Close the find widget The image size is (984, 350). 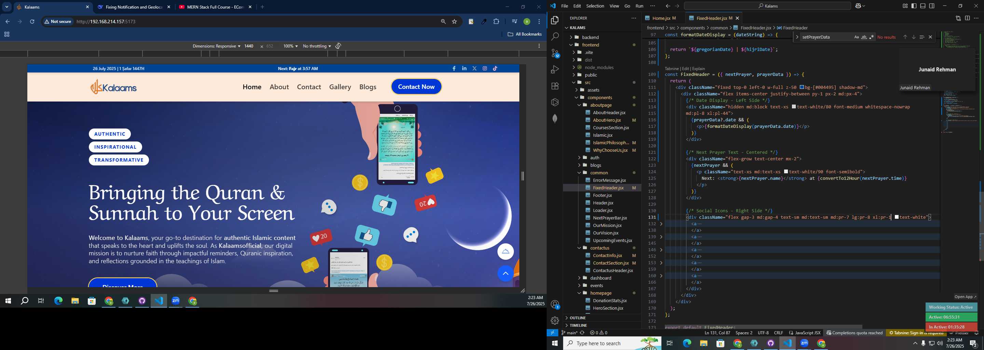930,37
